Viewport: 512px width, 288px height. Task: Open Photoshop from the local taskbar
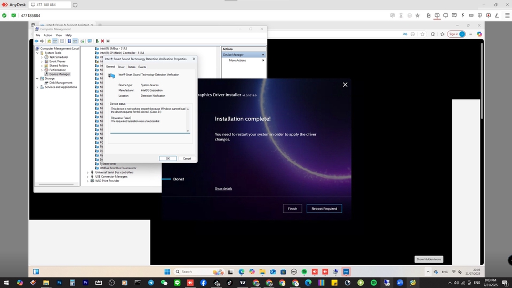click(59, 283)
